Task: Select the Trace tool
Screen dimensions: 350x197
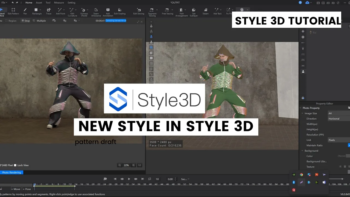Action: (x=49, y=11)
